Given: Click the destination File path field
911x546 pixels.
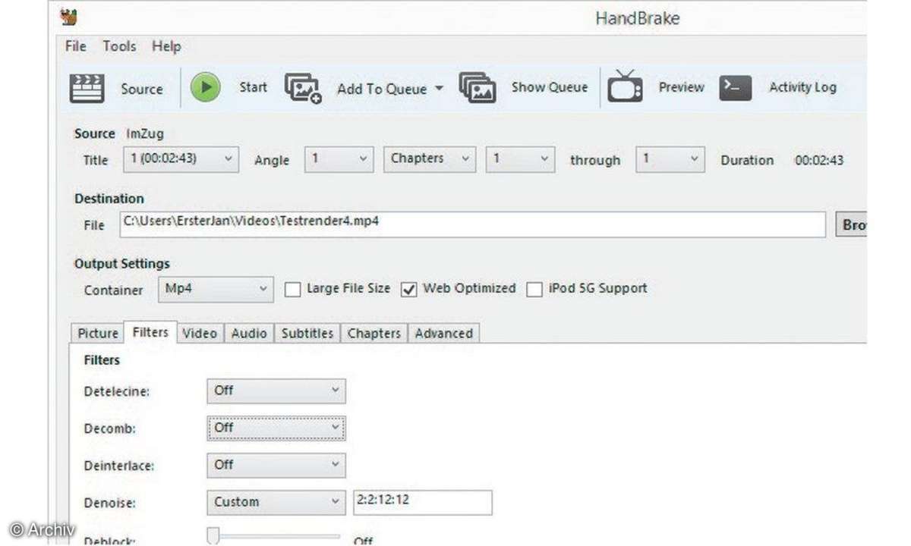Looking at the screenshot, I should coord(472,224).
